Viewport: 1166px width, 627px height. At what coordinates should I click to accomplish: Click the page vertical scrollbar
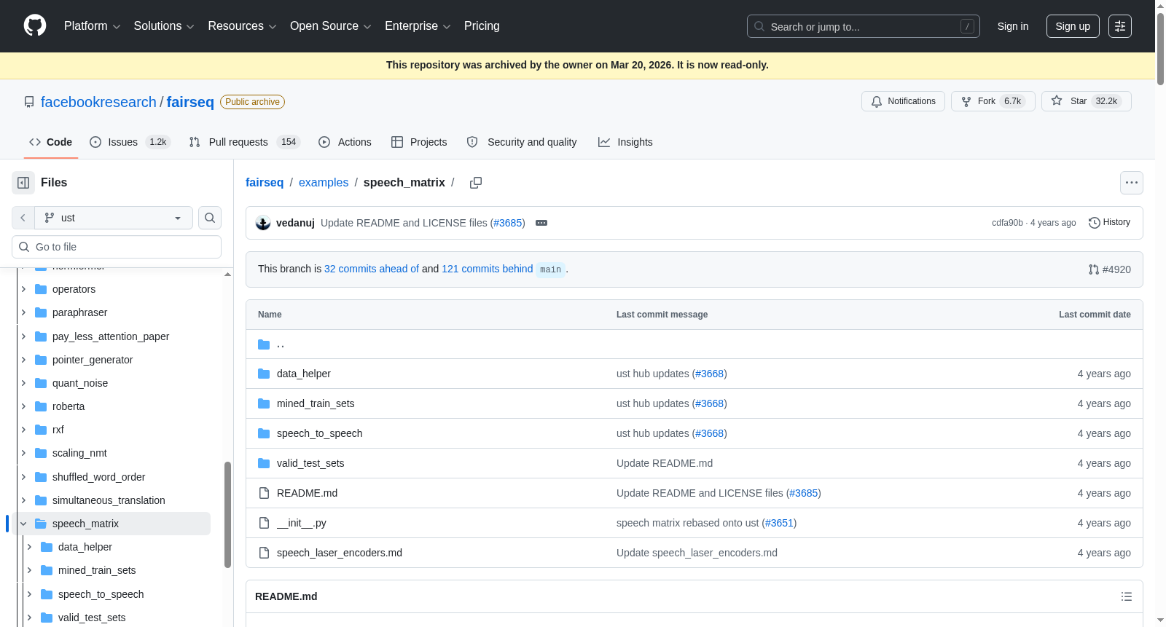click(x=1160, y=48)
